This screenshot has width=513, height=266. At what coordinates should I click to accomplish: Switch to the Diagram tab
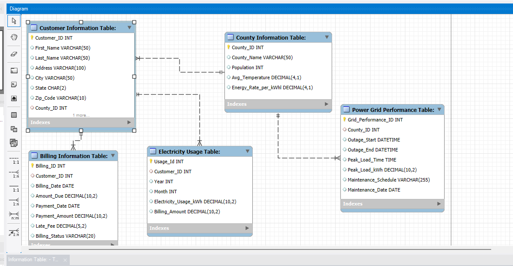pos(19,8)
